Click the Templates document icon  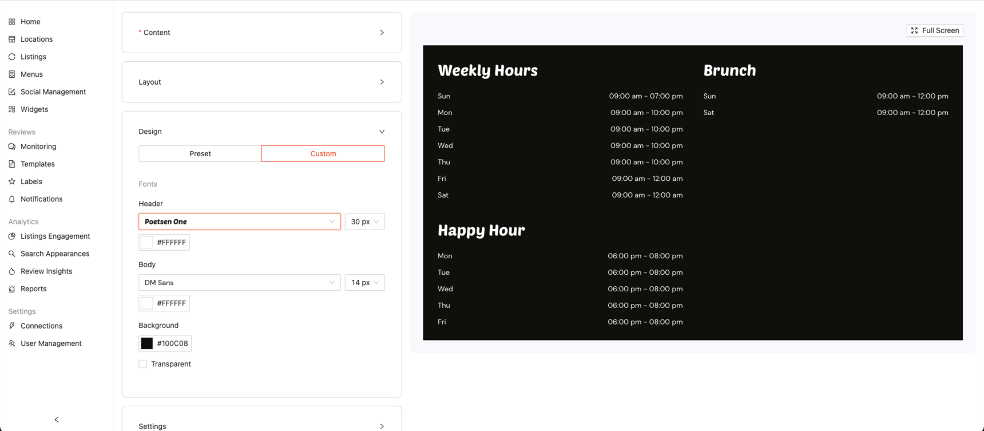coord(12,164)
